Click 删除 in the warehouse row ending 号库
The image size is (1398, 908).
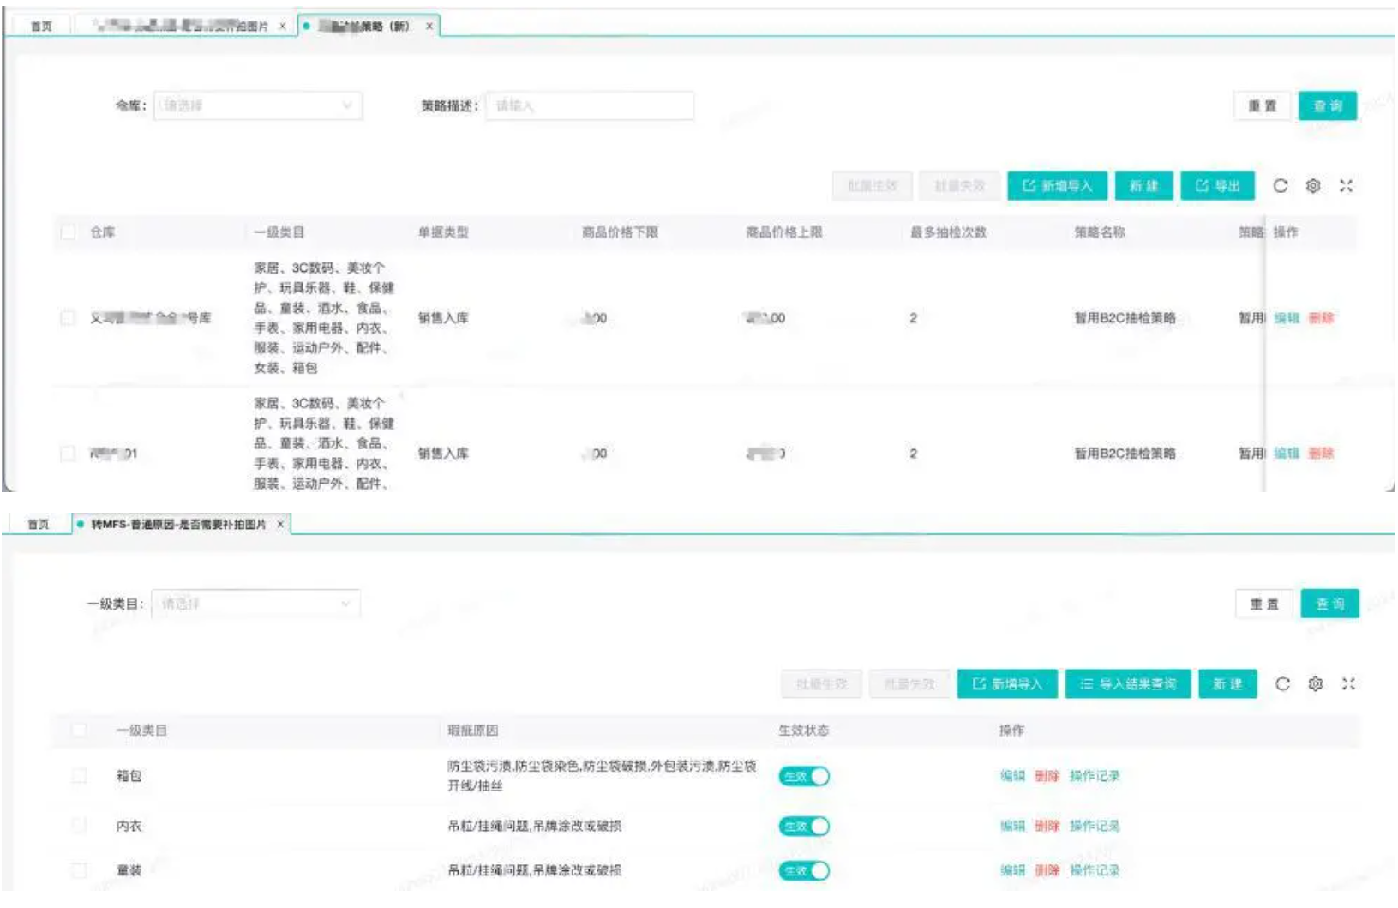pos(1321,317)
